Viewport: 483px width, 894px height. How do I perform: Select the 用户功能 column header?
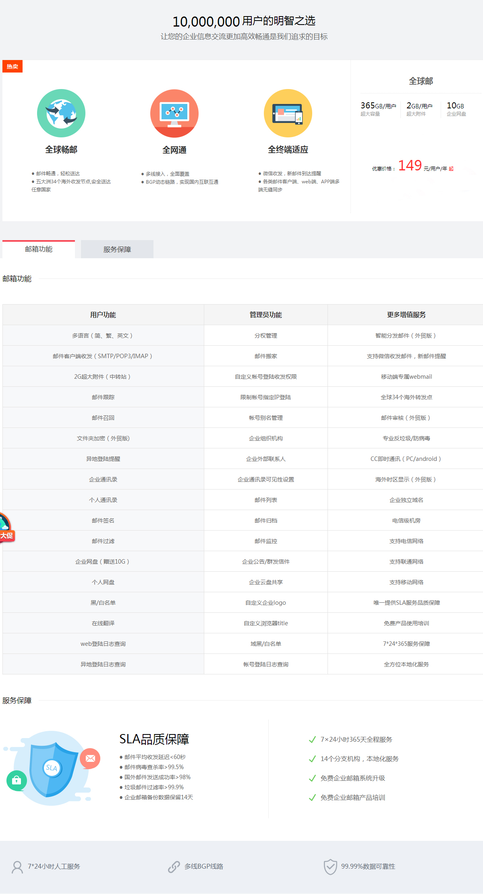[x=103, y=315]
